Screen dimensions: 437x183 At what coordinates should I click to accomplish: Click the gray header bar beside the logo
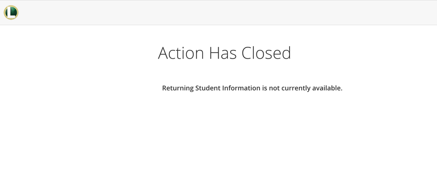click(219, 12)
